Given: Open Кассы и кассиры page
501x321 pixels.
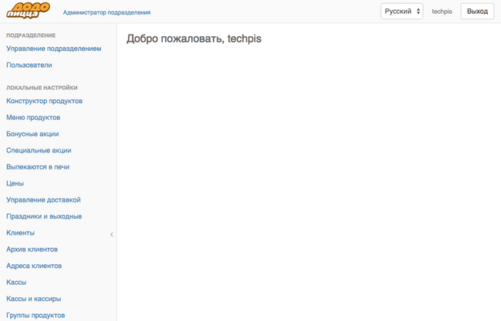Looking at the screenshot, I should tap(34, 299).
